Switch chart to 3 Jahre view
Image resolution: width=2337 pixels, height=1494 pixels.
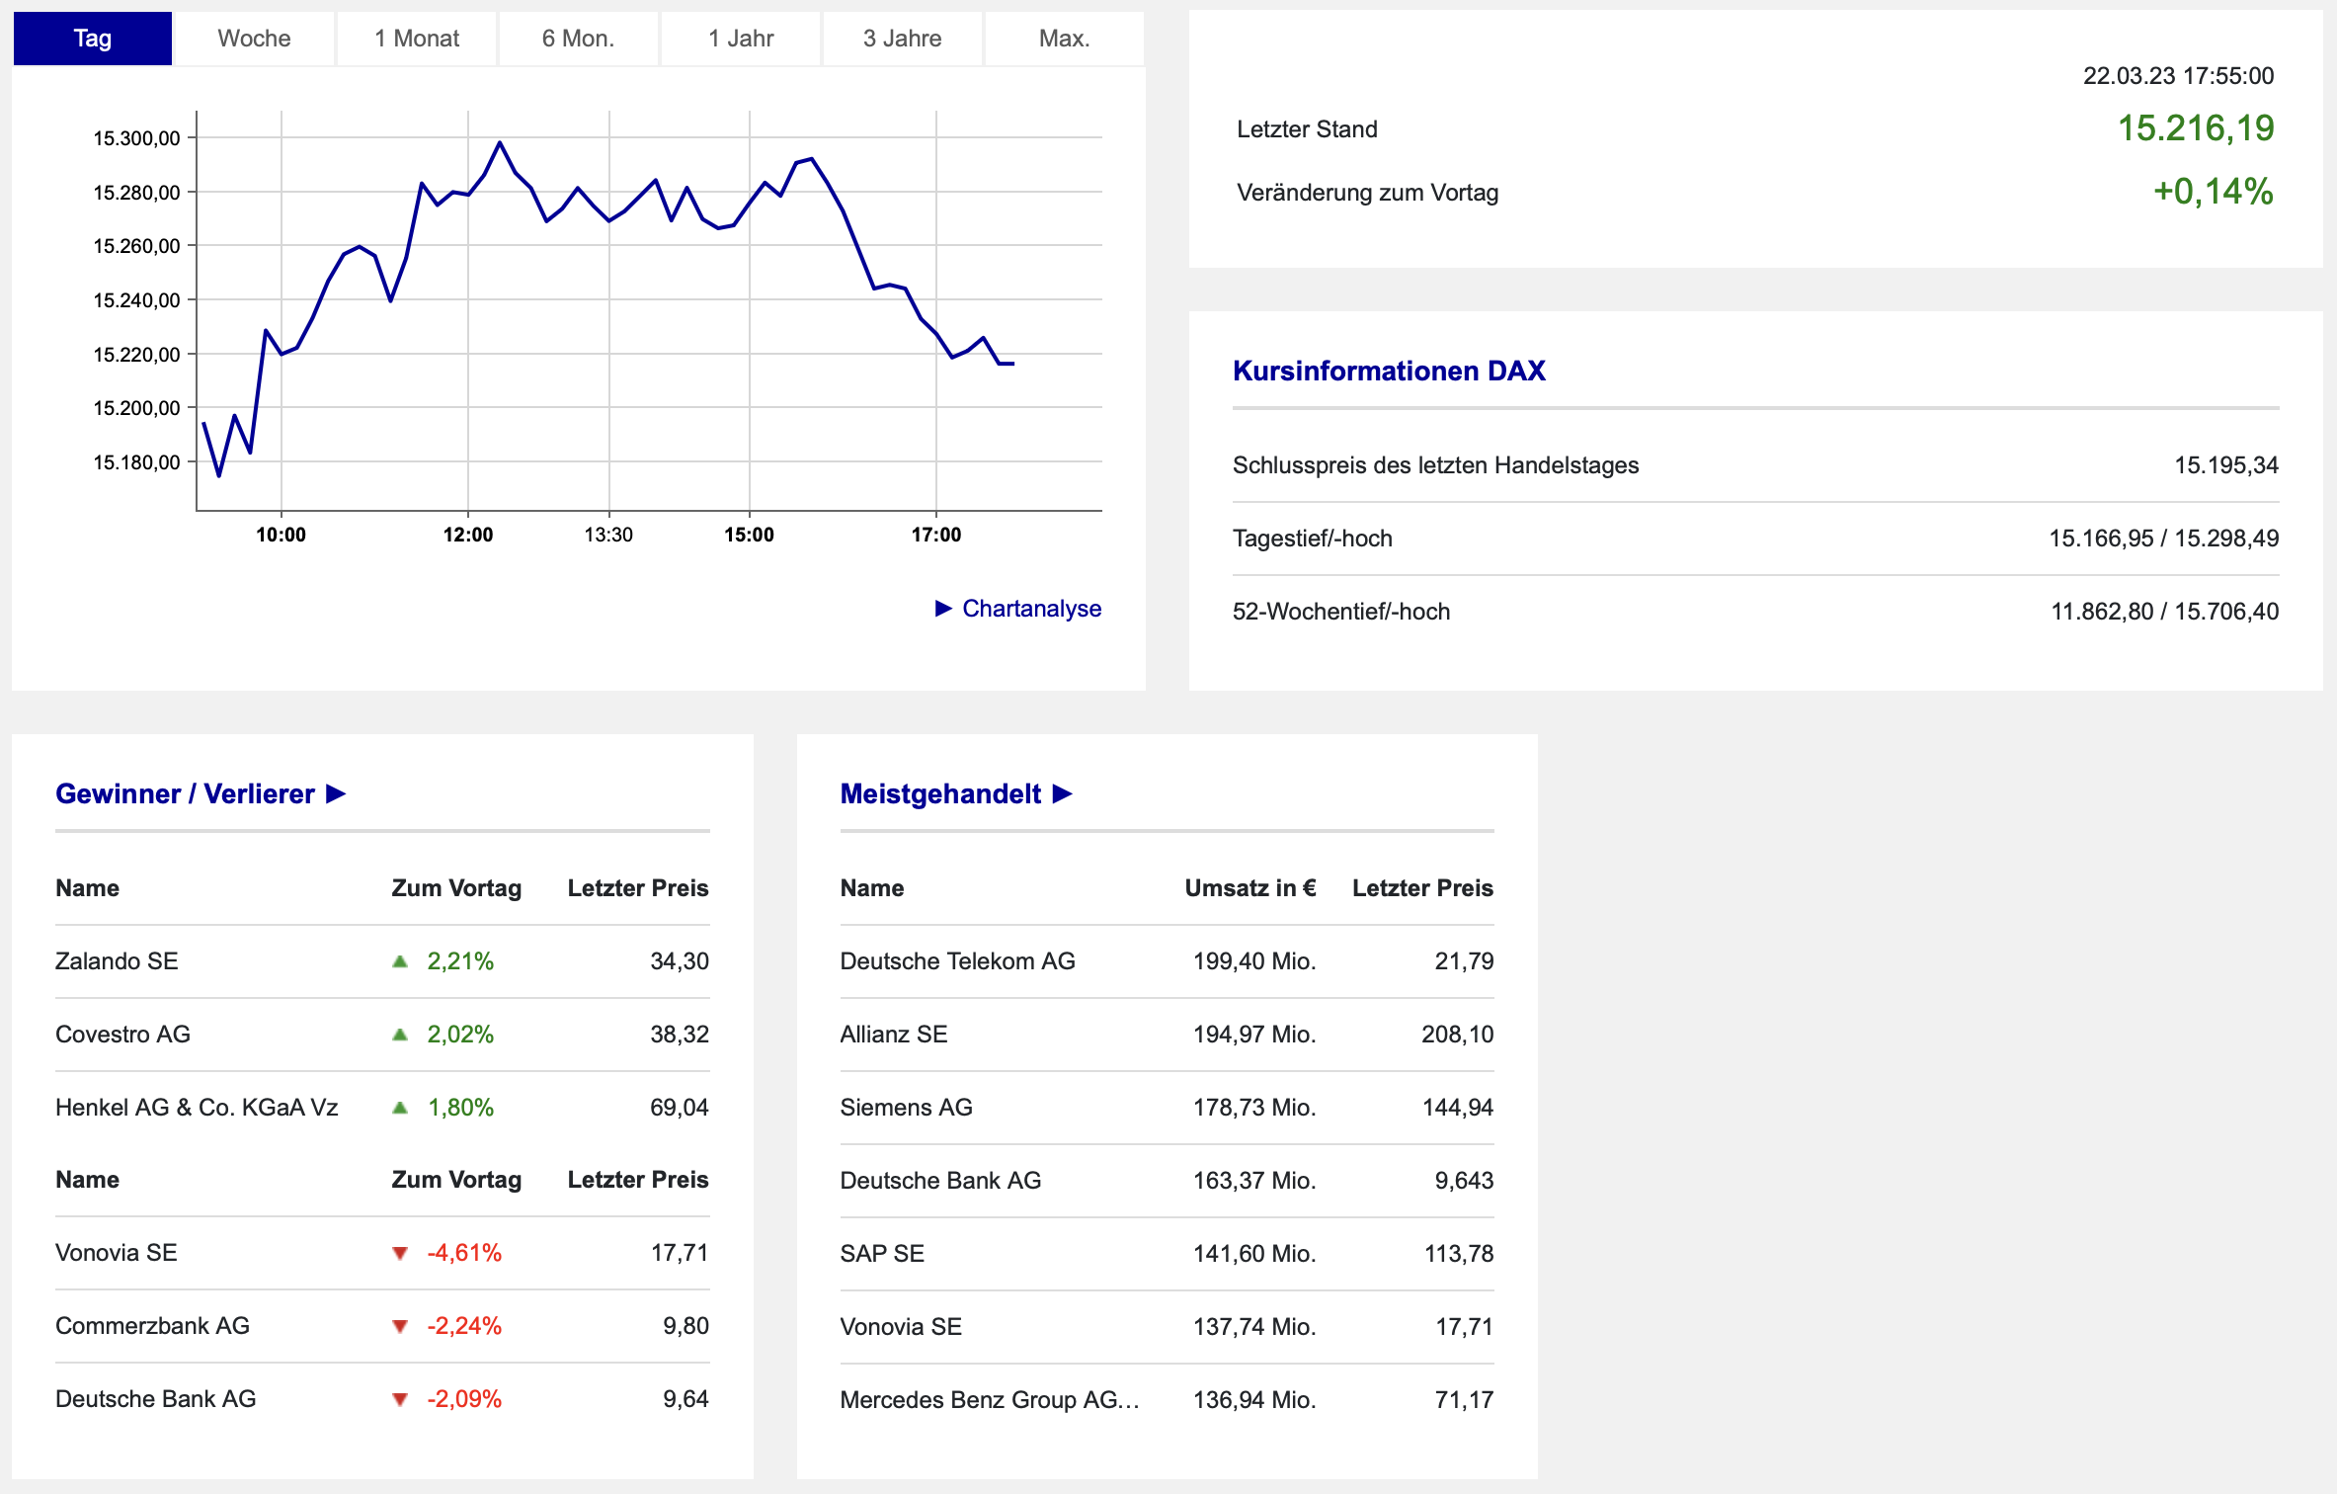pyautogui.click(x=902, y=39)
